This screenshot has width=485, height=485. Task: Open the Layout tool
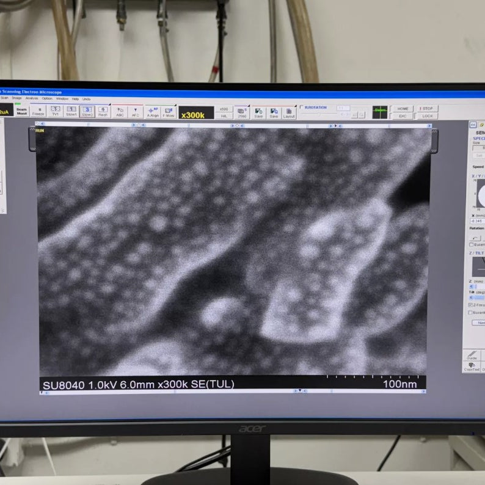pyautogui.click(x=289, y=114)
